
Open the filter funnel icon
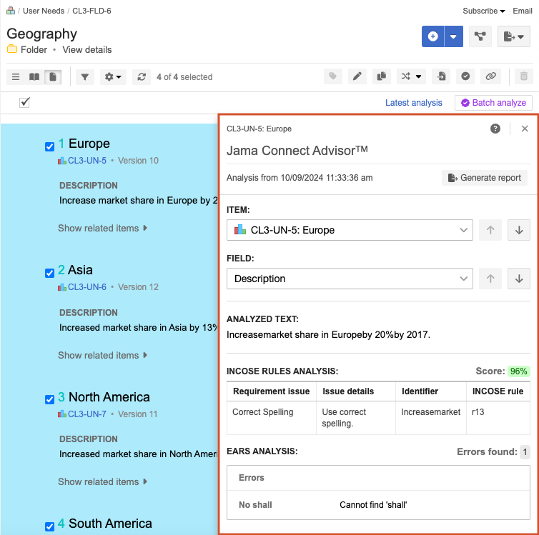(x=85, y=76)
